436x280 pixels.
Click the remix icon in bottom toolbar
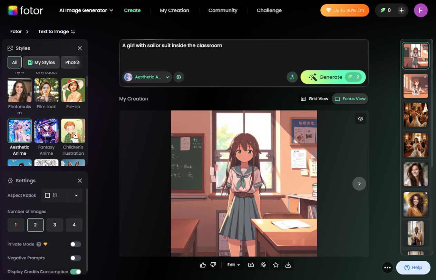[x=263, y=265]
